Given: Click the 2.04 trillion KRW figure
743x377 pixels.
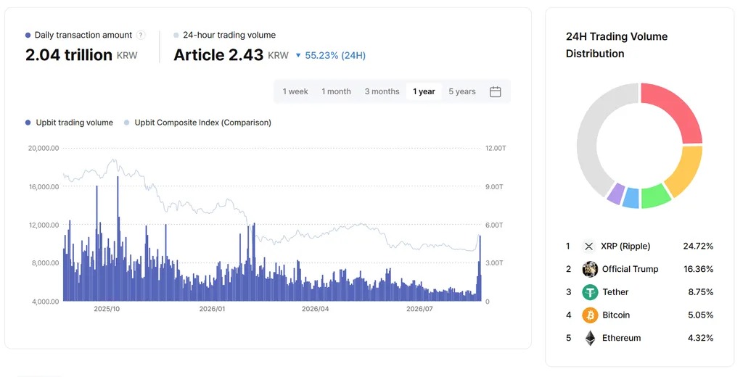Looking at the screenshot, I should [x=81, y=55].
